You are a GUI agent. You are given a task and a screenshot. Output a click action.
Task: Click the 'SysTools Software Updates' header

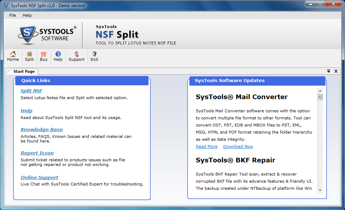point(257,81)
